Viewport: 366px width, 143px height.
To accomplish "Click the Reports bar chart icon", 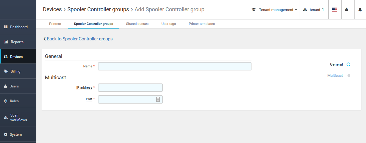I will pyautogui.click(x=6, y=42).
